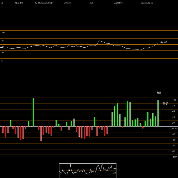Viewport: 178px width, 178px height.
Task: Click the MR axis label -20
Action: (174, 134)
